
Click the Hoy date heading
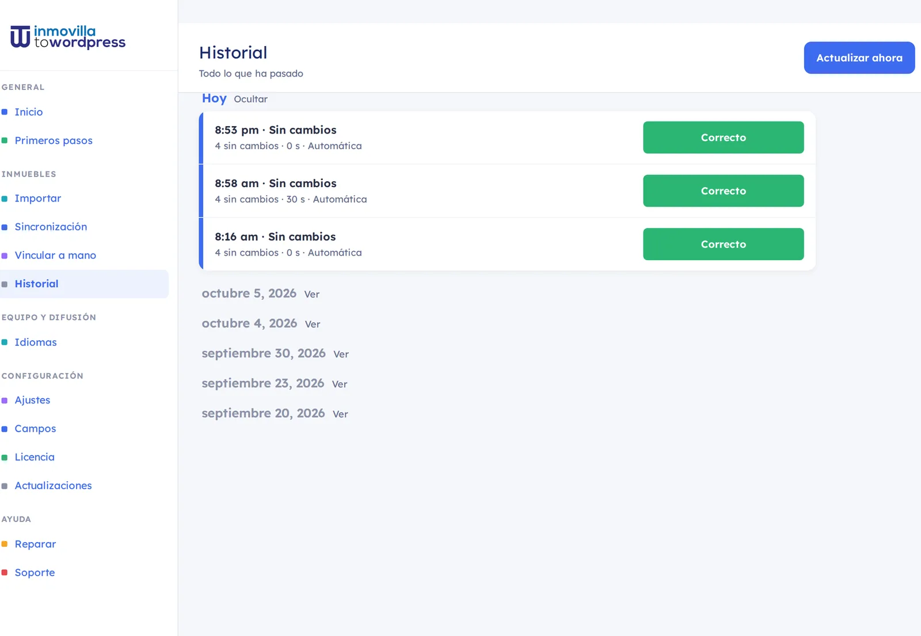(x=214, y=98)
